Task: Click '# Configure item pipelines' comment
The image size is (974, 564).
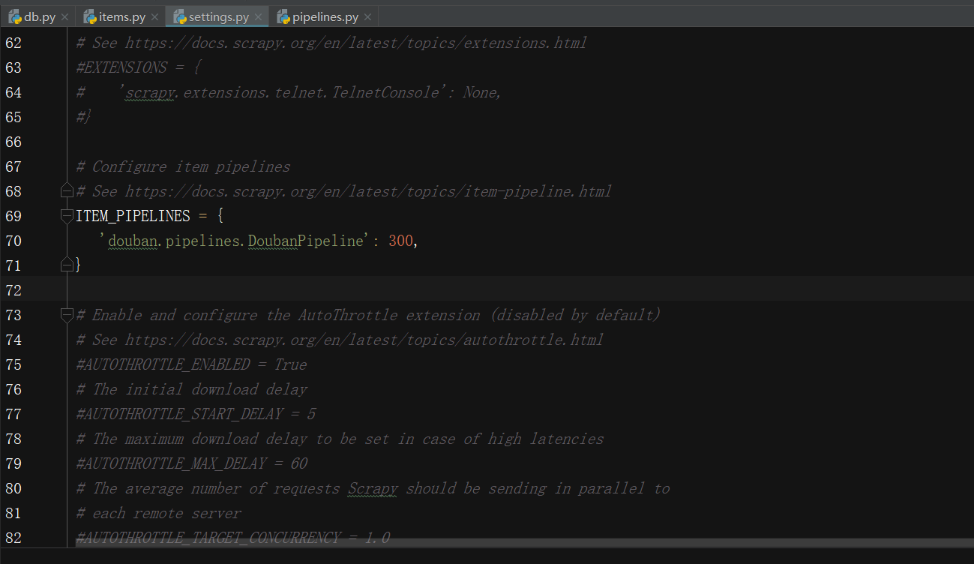Action: (183, 166)
